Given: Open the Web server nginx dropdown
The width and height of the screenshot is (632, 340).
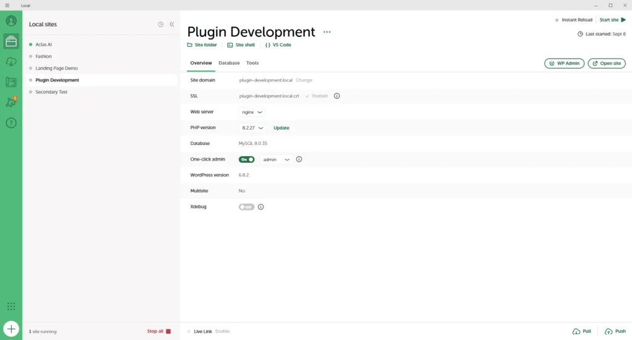Looking at the screenshot, I should point(252,112).
